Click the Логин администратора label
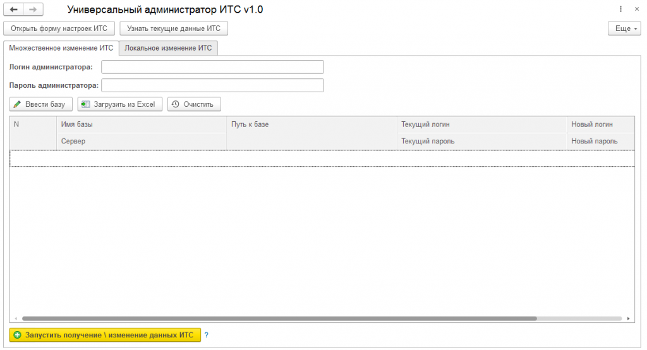Screen dimensions: 647x350 click(51, 67)
